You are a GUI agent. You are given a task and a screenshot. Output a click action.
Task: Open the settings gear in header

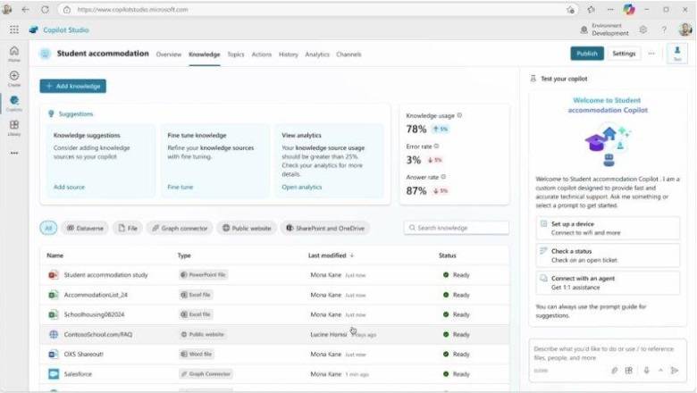[643, 29]
